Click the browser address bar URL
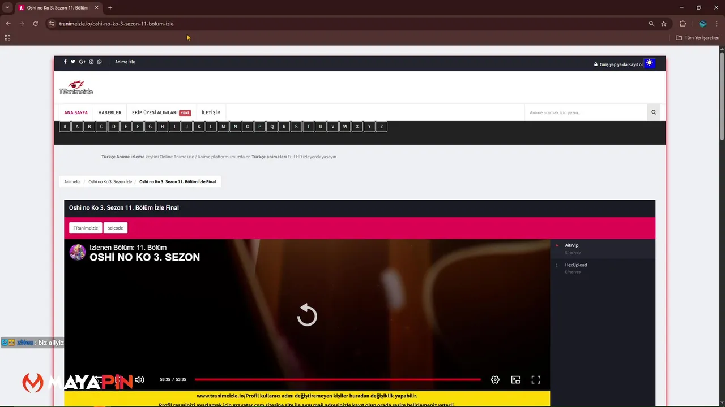 click(116, 24)
